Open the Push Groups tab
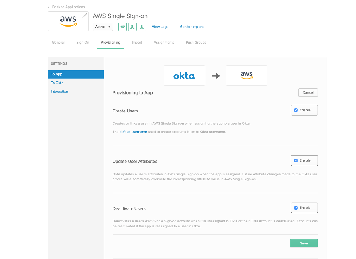 point(196,42)
